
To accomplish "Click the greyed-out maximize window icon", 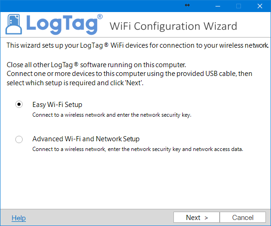I will [x=239, y=6].
